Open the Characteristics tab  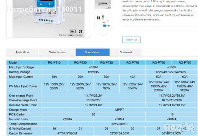pyautogui.click(x=57, y=52)
